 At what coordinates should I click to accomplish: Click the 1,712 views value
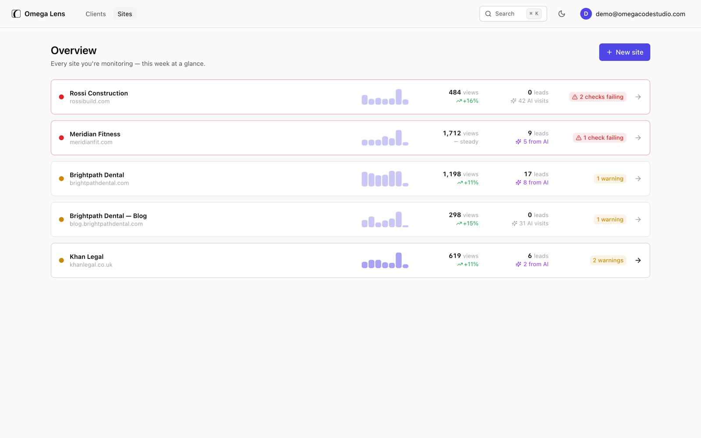click(x=460, y=133)
